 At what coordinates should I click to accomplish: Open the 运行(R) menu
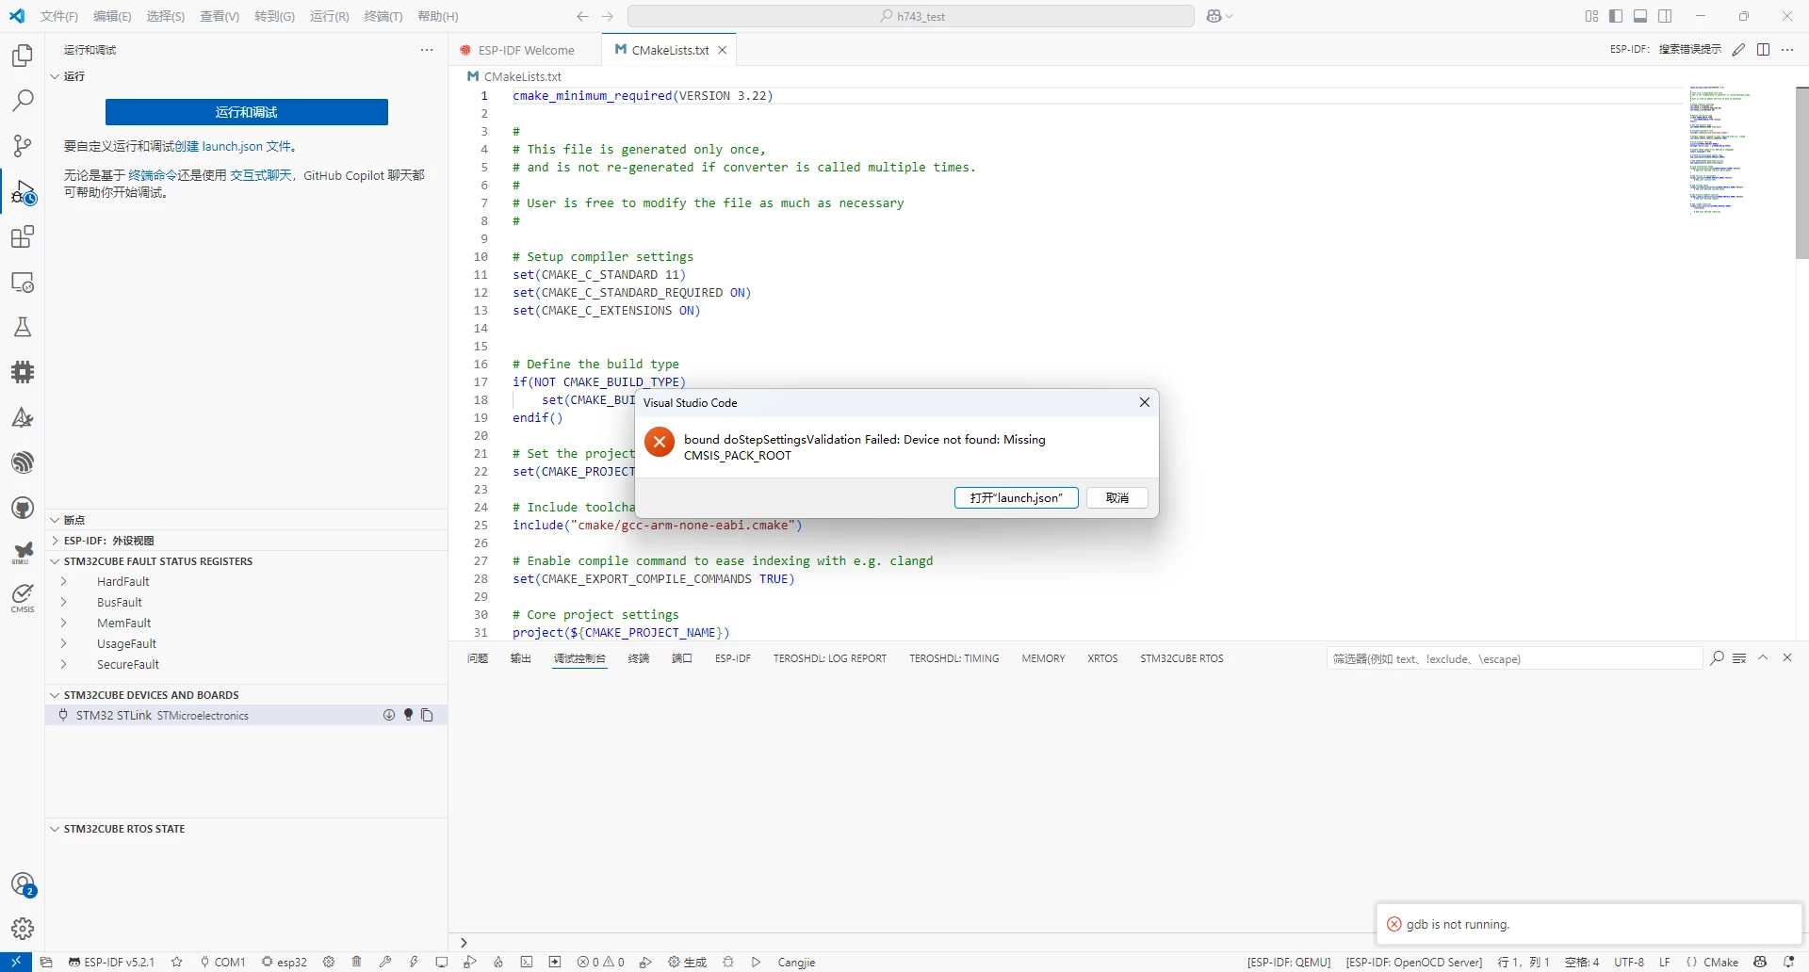click(330, 16)
